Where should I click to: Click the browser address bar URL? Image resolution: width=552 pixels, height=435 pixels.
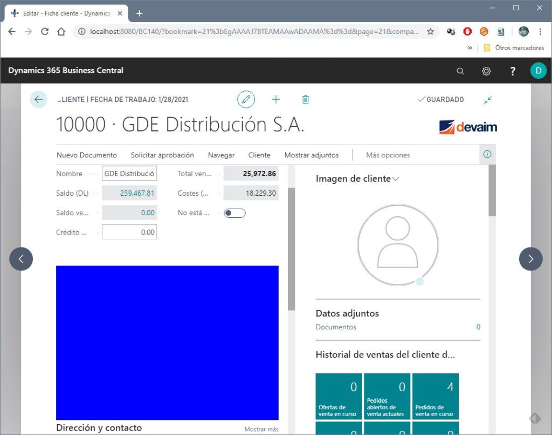pyautogui.click(x=254, y=32)
